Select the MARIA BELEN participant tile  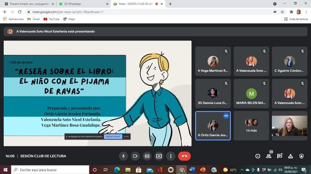[x=251, y=94]
